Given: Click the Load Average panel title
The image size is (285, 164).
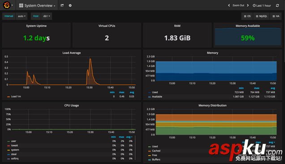Looking at the screenshot, I should (x=72, y=53).
